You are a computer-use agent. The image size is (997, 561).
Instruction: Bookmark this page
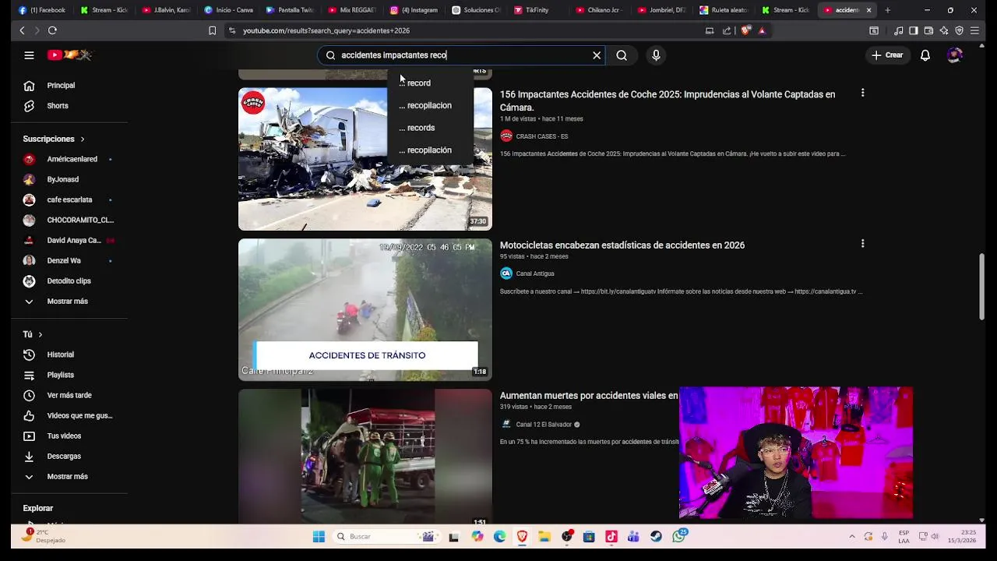pos(212,30)
